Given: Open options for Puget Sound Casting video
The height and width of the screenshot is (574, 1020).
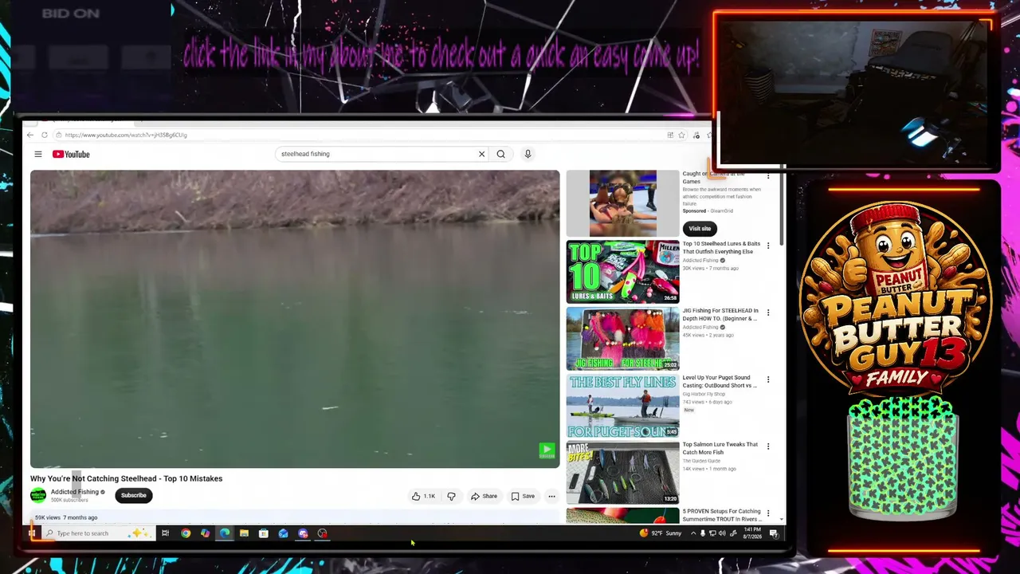Looking at the screenshot, I should (x=768, y=379).
